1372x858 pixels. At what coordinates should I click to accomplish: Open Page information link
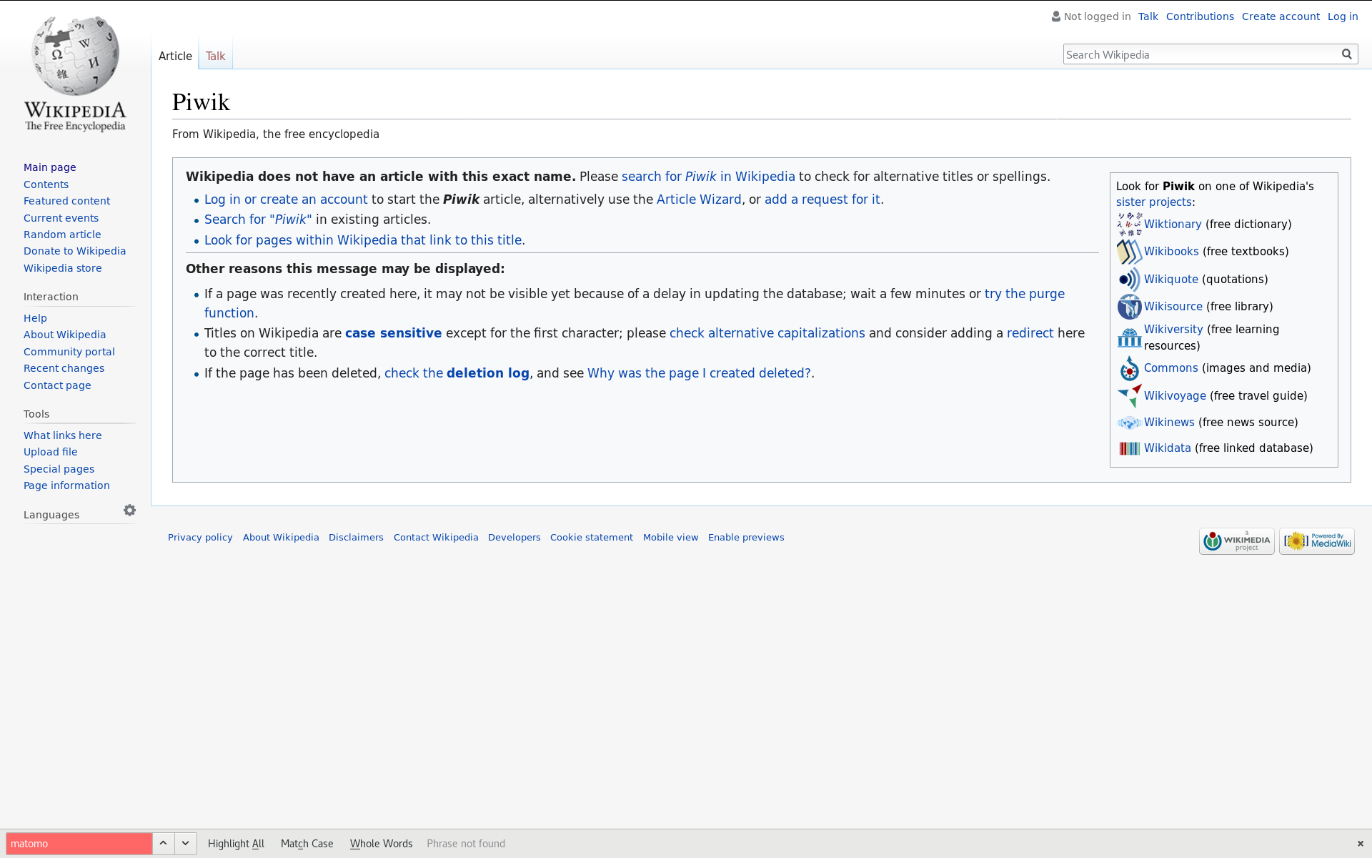(66, 485)
